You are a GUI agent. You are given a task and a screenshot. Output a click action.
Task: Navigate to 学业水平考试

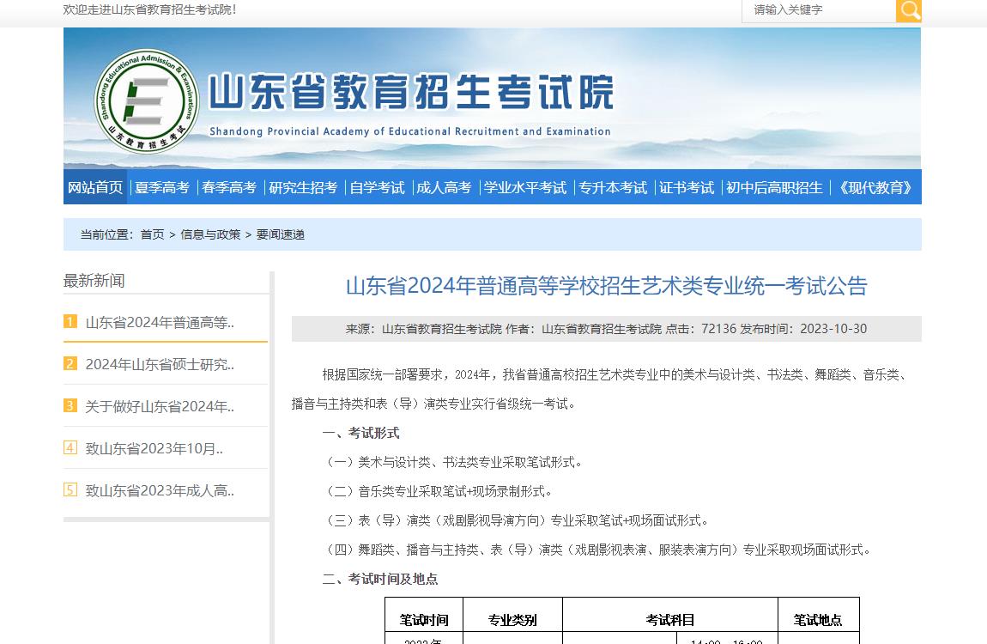point(525,187)
